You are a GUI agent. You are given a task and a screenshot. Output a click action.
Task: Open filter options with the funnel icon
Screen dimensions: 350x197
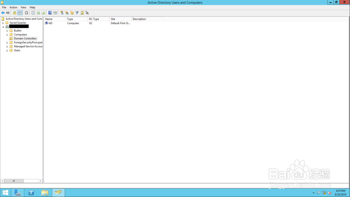tap(77, 13)
